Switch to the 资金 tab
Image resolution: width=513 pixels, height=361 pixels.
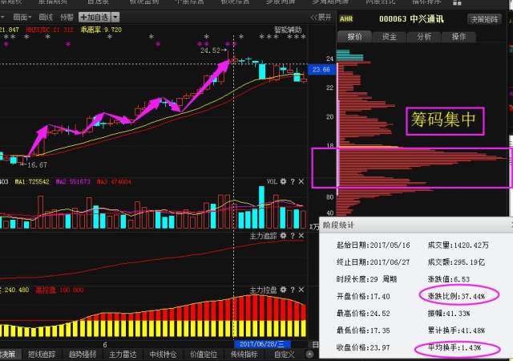pyautogui.click(x=388, y=37)
